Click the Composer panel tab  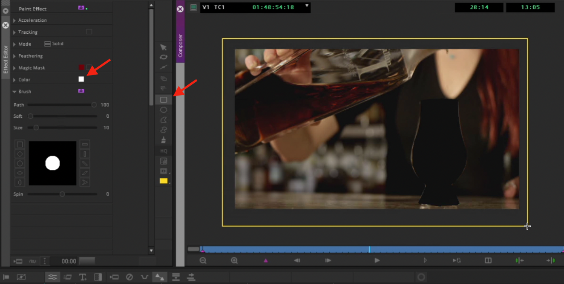(x=180, y=45)
